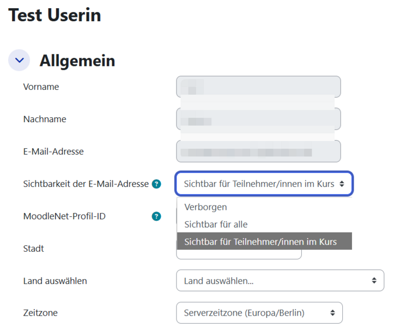The width and height of the screenshot is (394, 327).
Task: Focus the Nachname text field
Action: [x=258, y=119]
